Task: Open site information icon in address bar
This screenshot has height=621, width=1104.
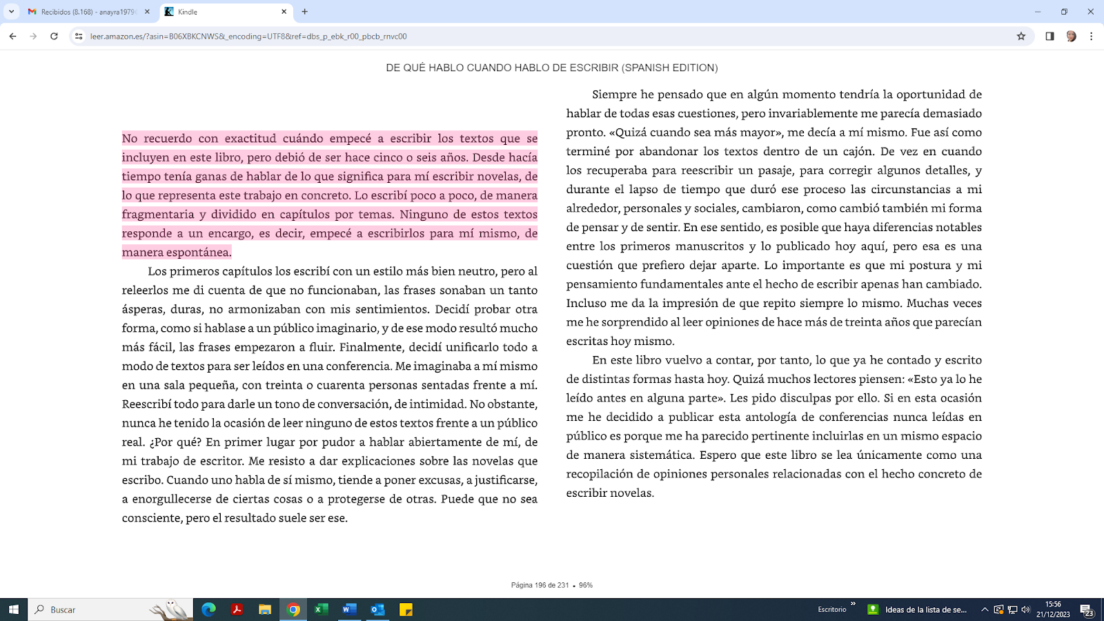Action: [79, 37]
